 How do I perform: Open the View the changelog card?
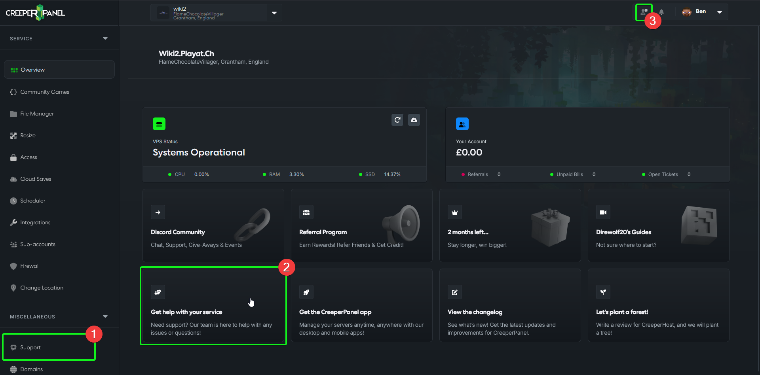(510, 312)
